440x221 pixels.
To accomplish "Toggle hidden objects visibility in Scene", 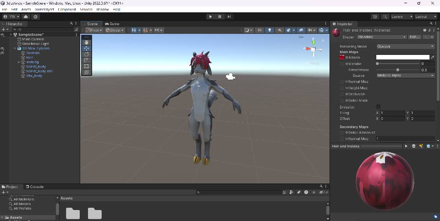I will 301,30.
